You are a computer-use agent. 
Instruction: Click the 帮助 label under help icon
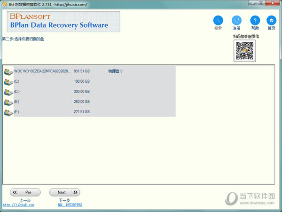click(x=255, y=28)
